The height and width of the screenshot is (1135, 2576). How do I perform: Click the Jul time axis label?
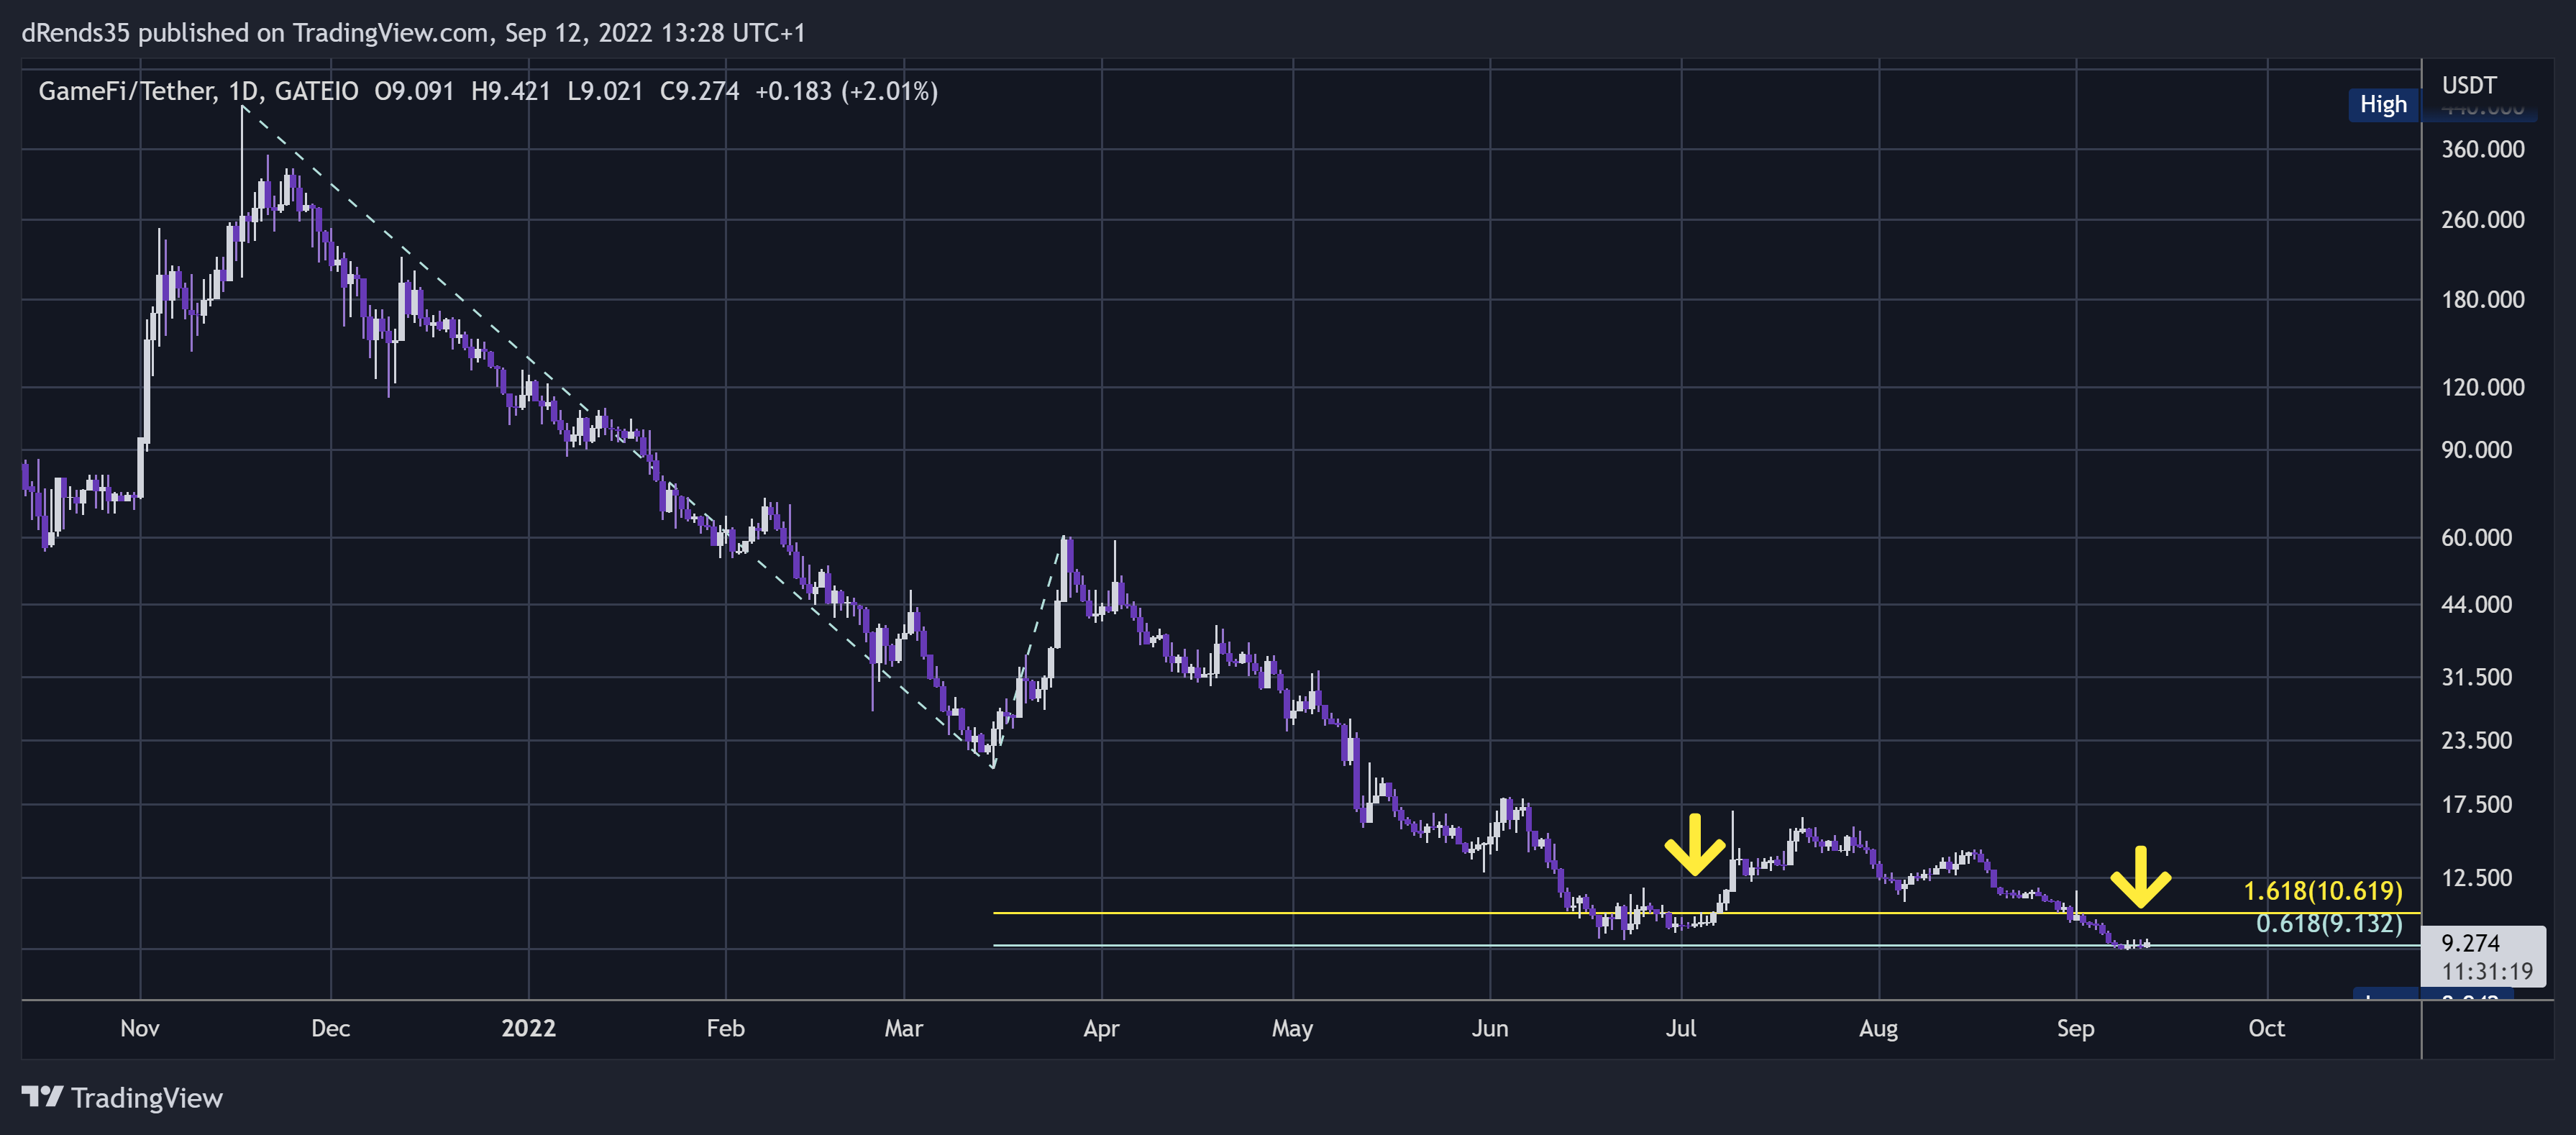(x=1681, y=1028)
